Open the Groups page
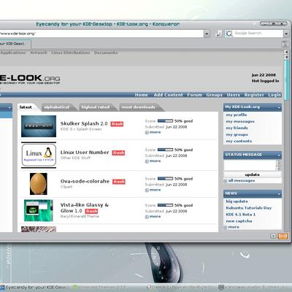This screenshot has width=292, height=292. (215, 95)
